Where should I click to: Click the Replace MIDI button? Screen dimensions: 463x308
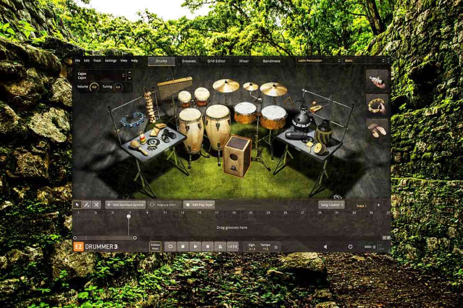point(165,204)
